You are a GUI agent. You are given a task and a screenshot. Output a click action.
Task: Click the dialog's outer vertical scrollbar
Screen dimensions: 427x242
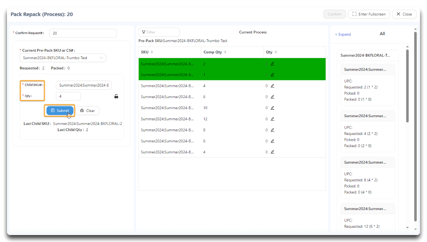coord(415,127)
